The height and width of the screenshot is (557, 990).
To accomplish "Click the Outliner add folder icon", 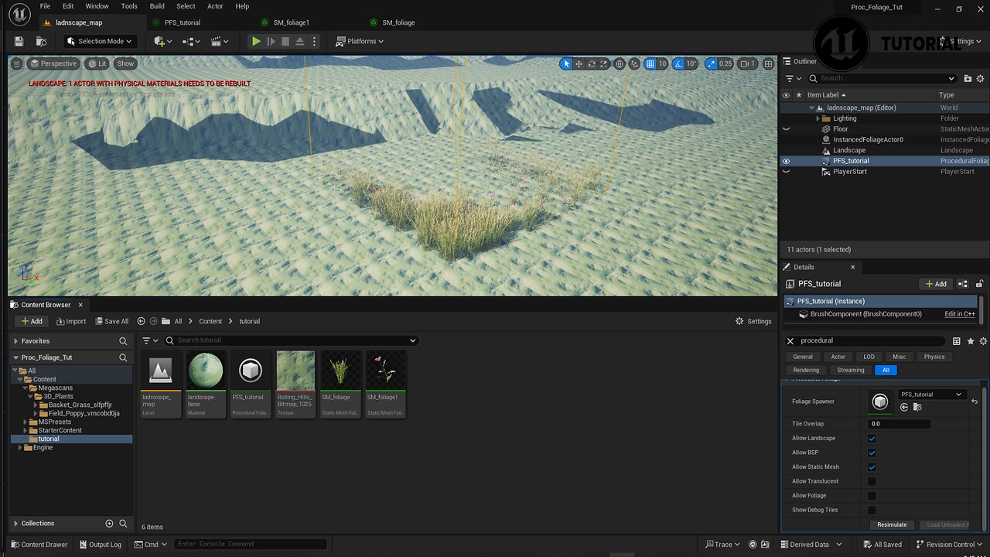I will 968,78.
